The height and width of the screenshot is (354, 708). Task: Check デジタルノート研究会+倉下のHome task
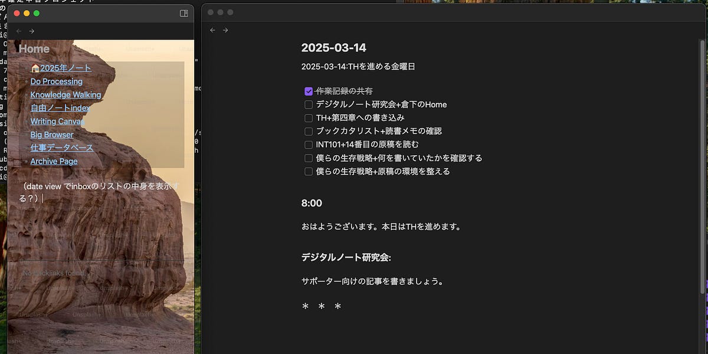click(309, 104)
